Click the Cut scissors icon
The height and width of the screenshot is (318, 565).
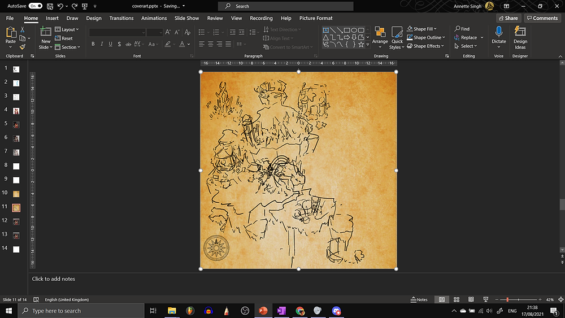tap(23, 29)
